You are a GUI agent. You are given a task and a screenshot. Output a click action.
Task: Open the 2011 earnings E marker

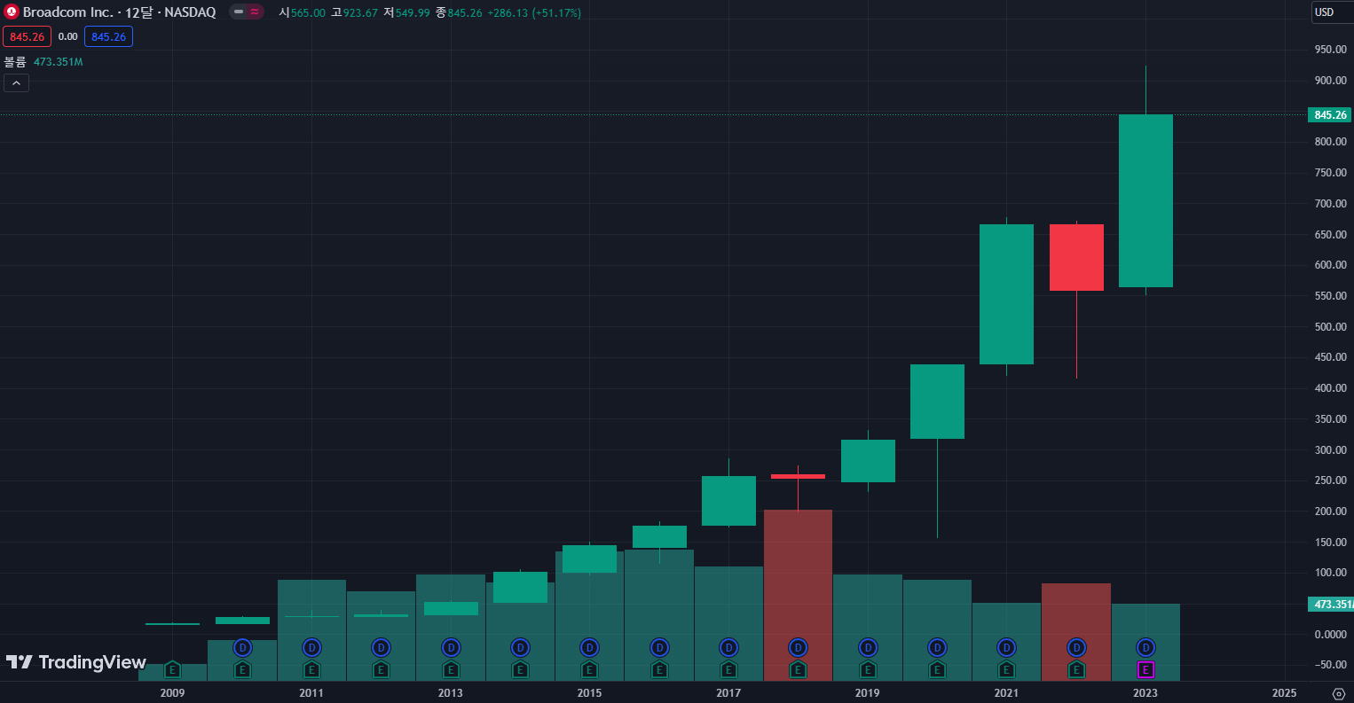point(311,669)
